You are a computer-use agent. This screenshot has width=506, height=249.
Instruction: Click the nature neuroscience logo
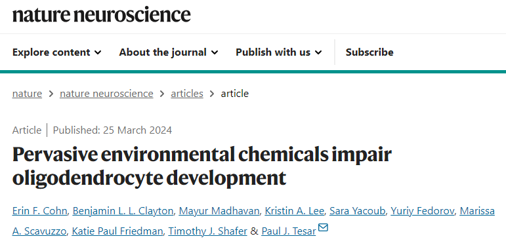[102, 14]
